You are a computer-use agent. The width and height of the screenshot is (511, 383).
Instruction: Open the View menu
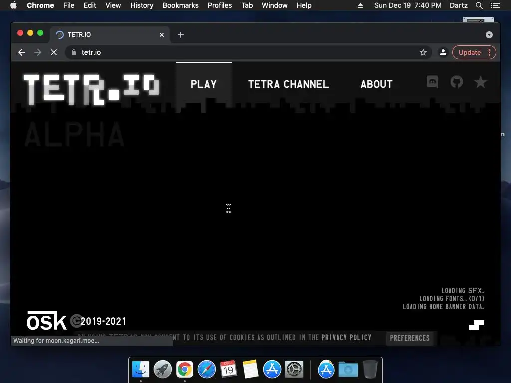[x=113, y=5]
